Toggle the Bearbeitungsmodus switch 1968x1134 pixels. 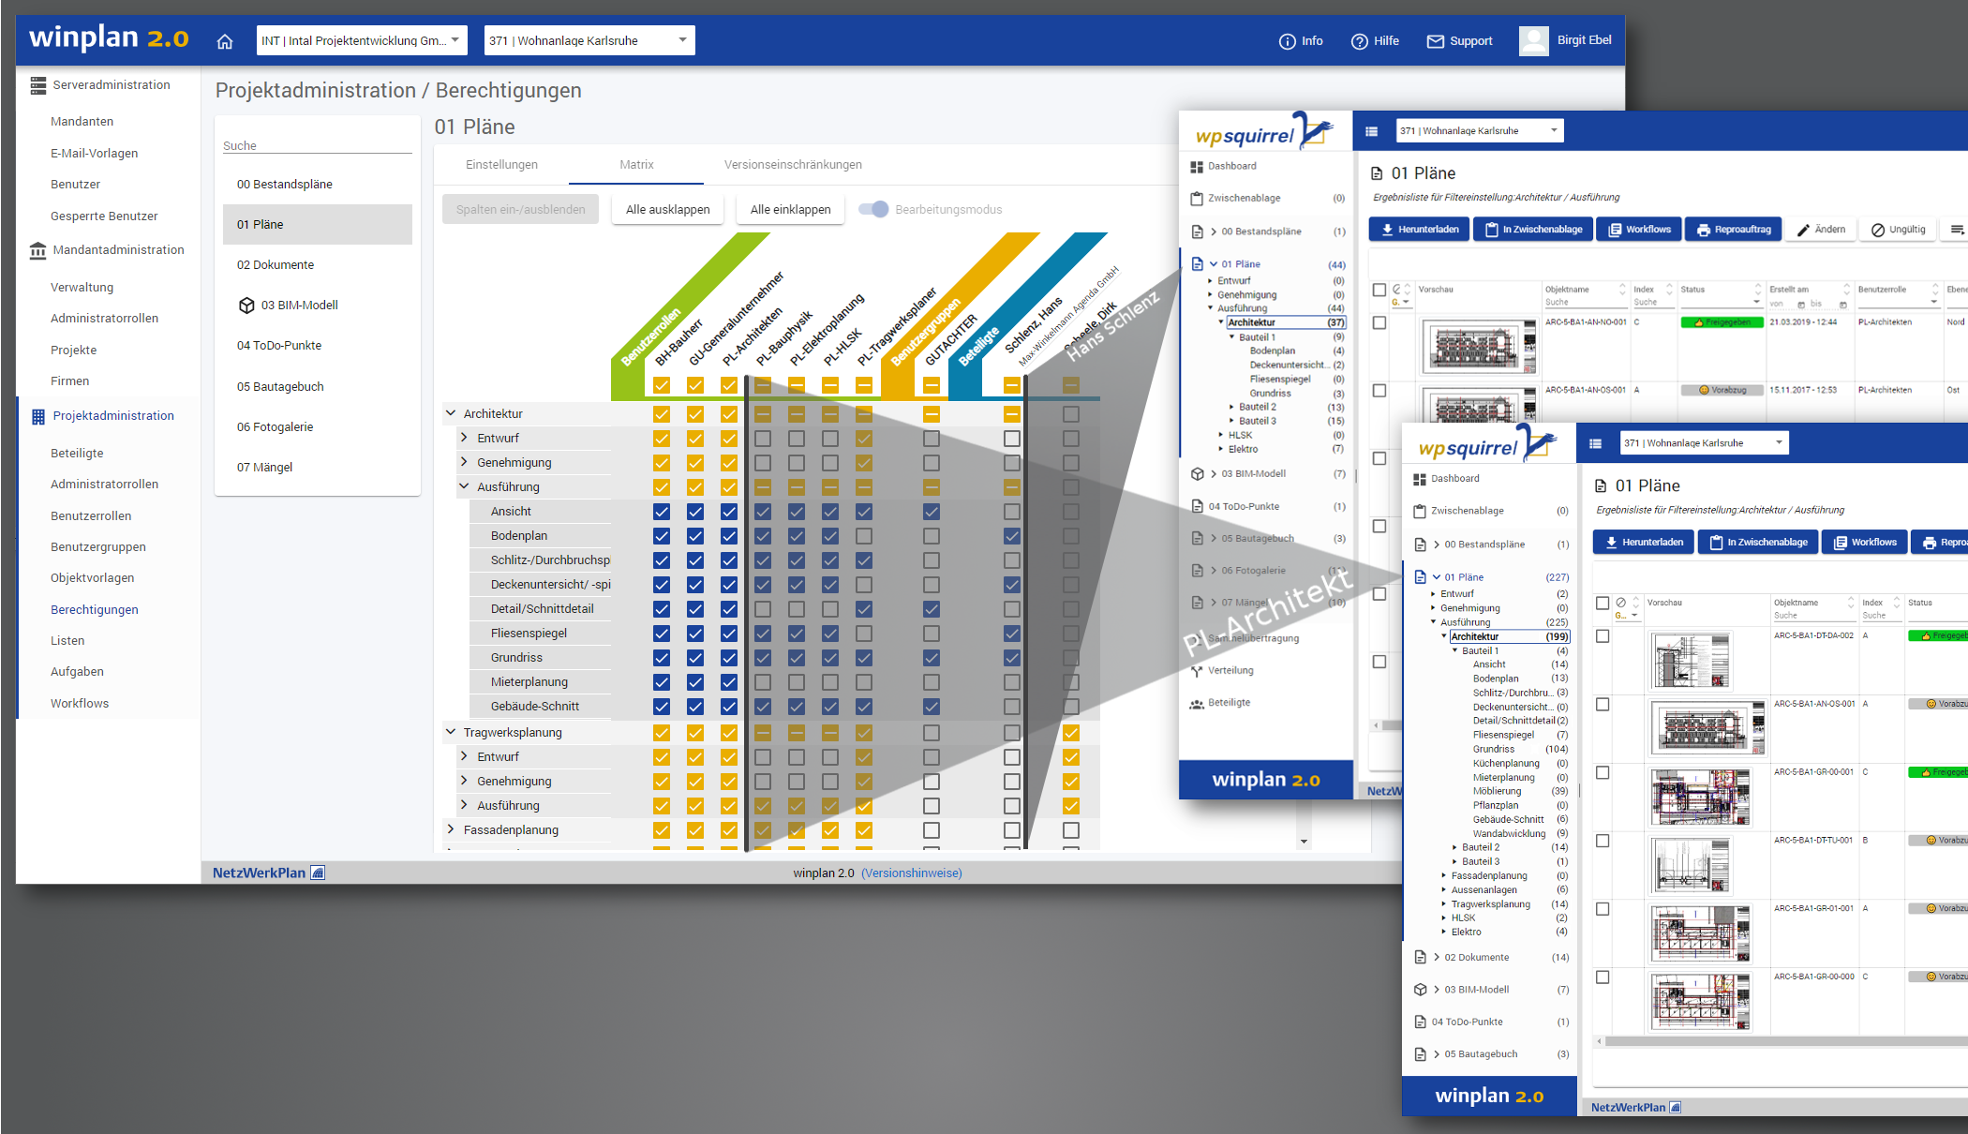873,210
